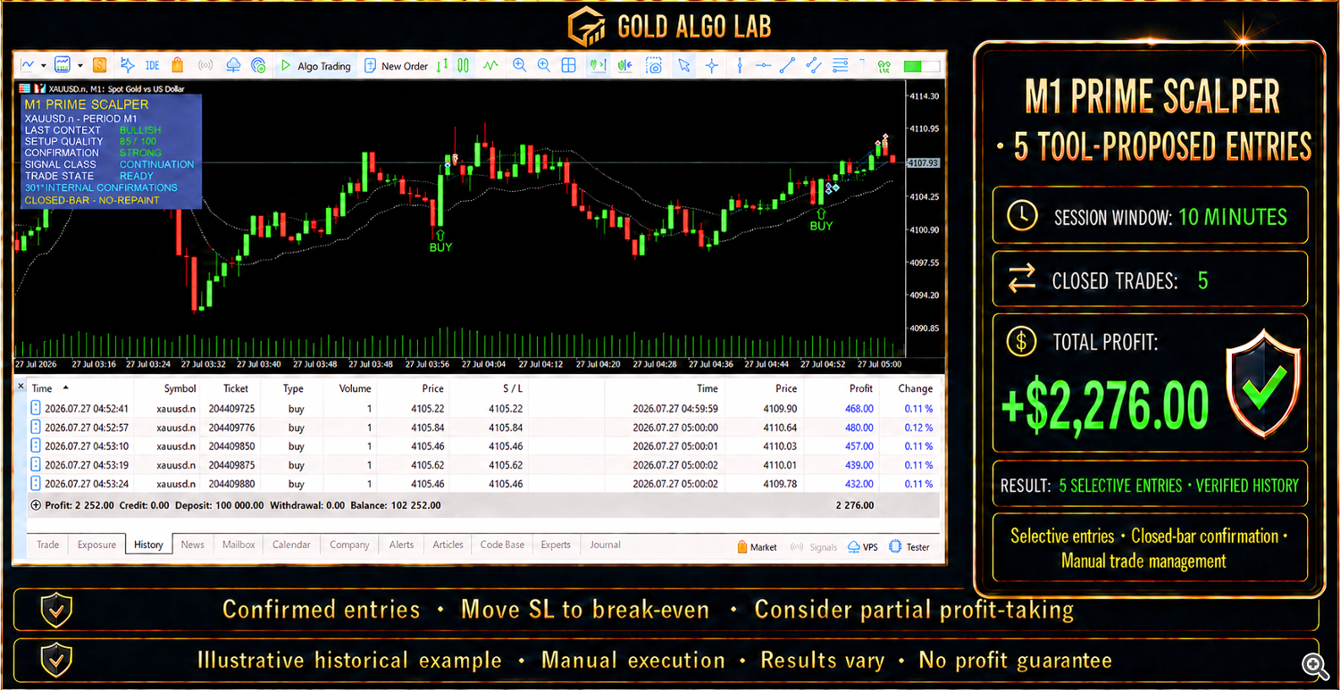Click the screenshot camera icon
This screenshot has width=1340, height=690.
[654, 65]
